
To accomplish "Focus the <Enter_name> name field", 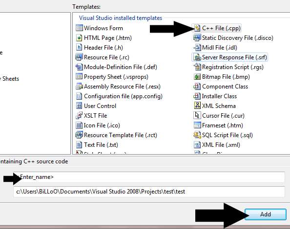I will coord(149,177).
